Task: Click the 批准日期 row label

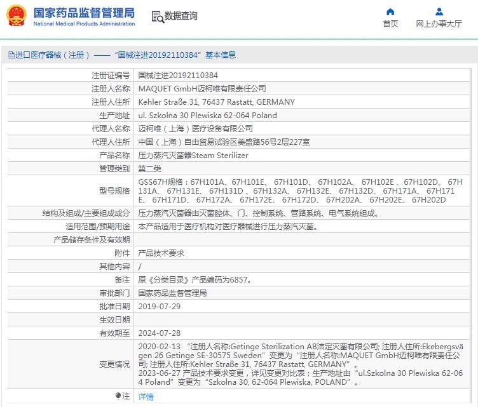Action: tap(114, 307)
